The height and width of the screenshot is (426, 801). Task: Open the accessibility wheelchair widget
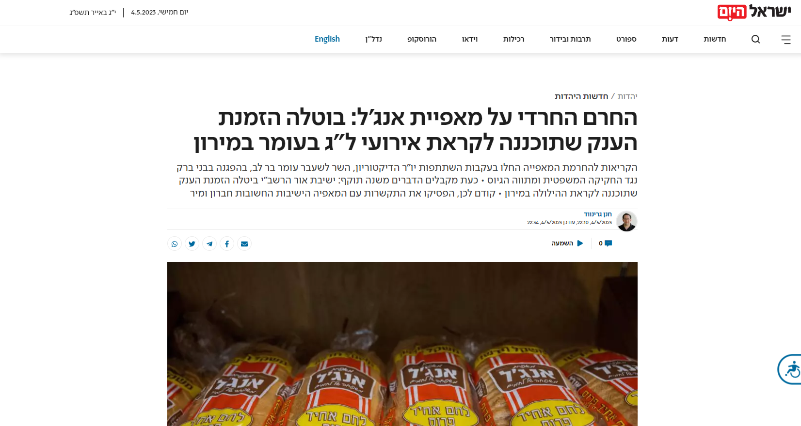(790, 369)
